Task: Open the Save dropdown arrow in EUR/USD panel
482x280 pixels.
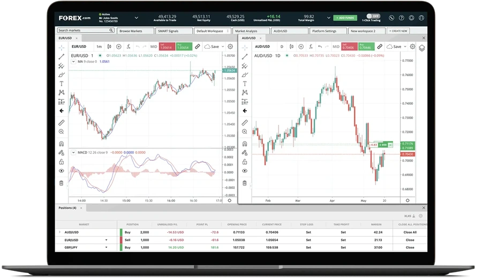Action: [x=223, y=47]
